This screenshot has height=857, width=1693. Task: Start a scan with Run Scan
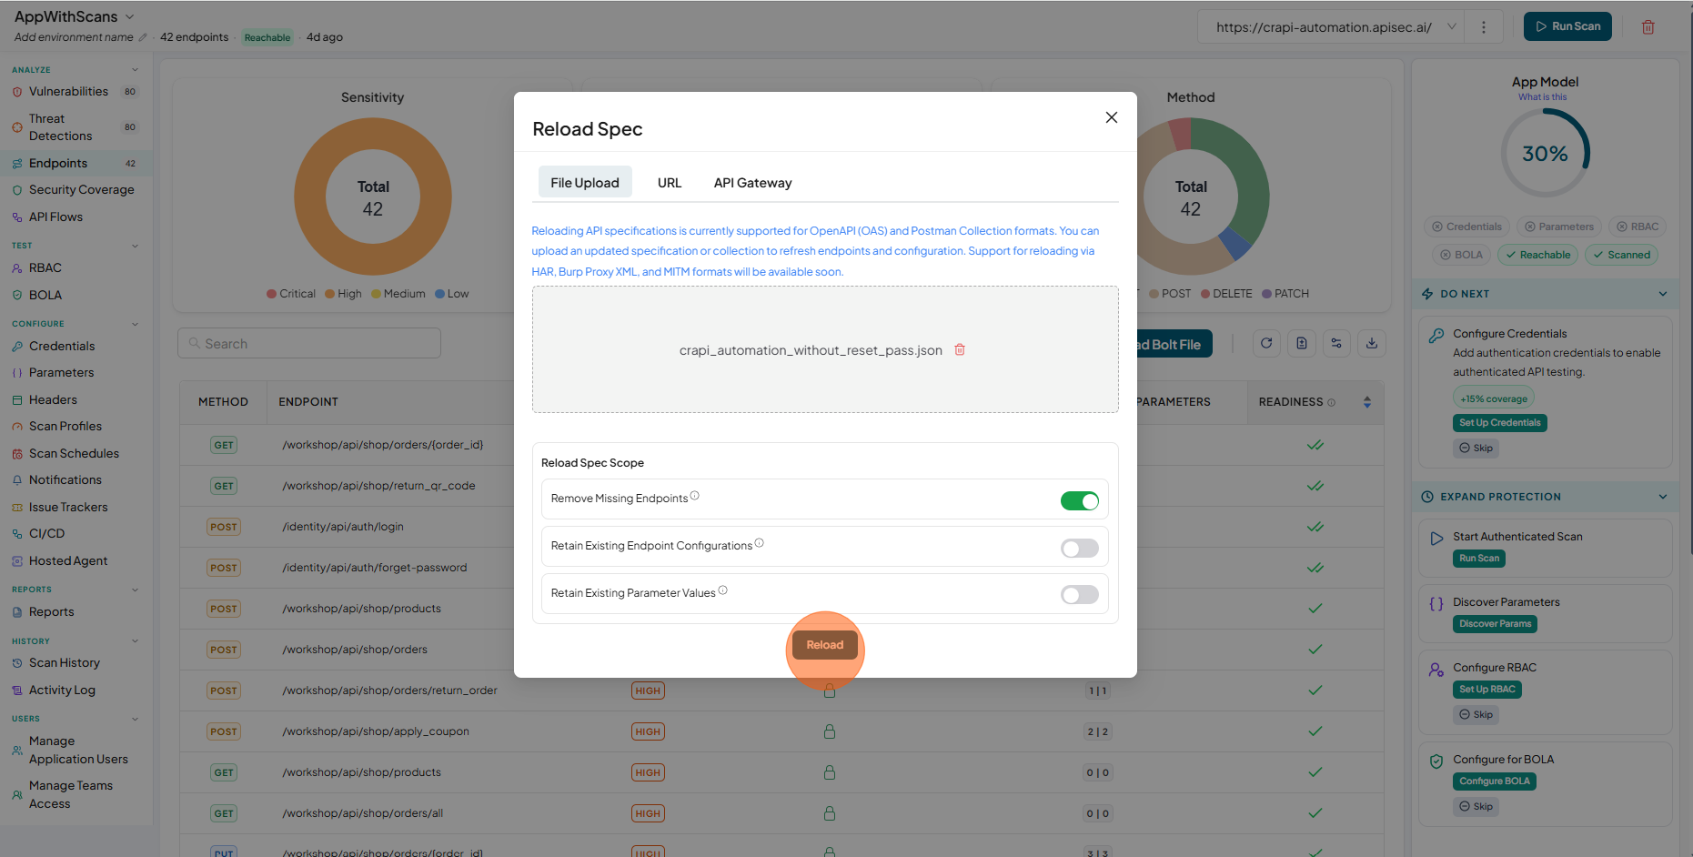tap(1567, 26)
